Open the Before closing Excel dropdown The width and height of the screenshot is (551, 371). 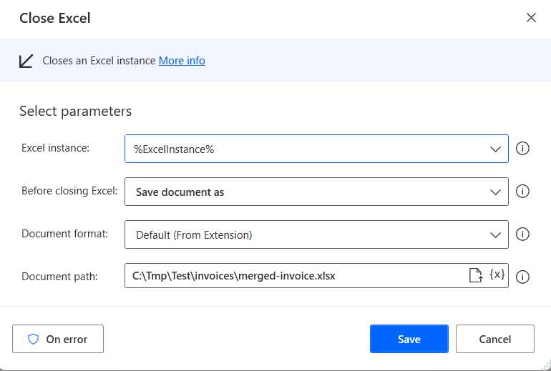click(x=495, y=192)
